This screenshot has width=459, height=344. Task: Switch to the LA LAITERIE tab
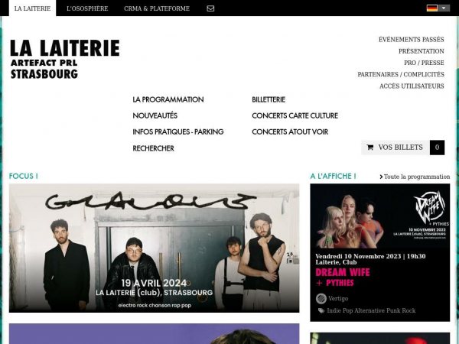point(32,8)
